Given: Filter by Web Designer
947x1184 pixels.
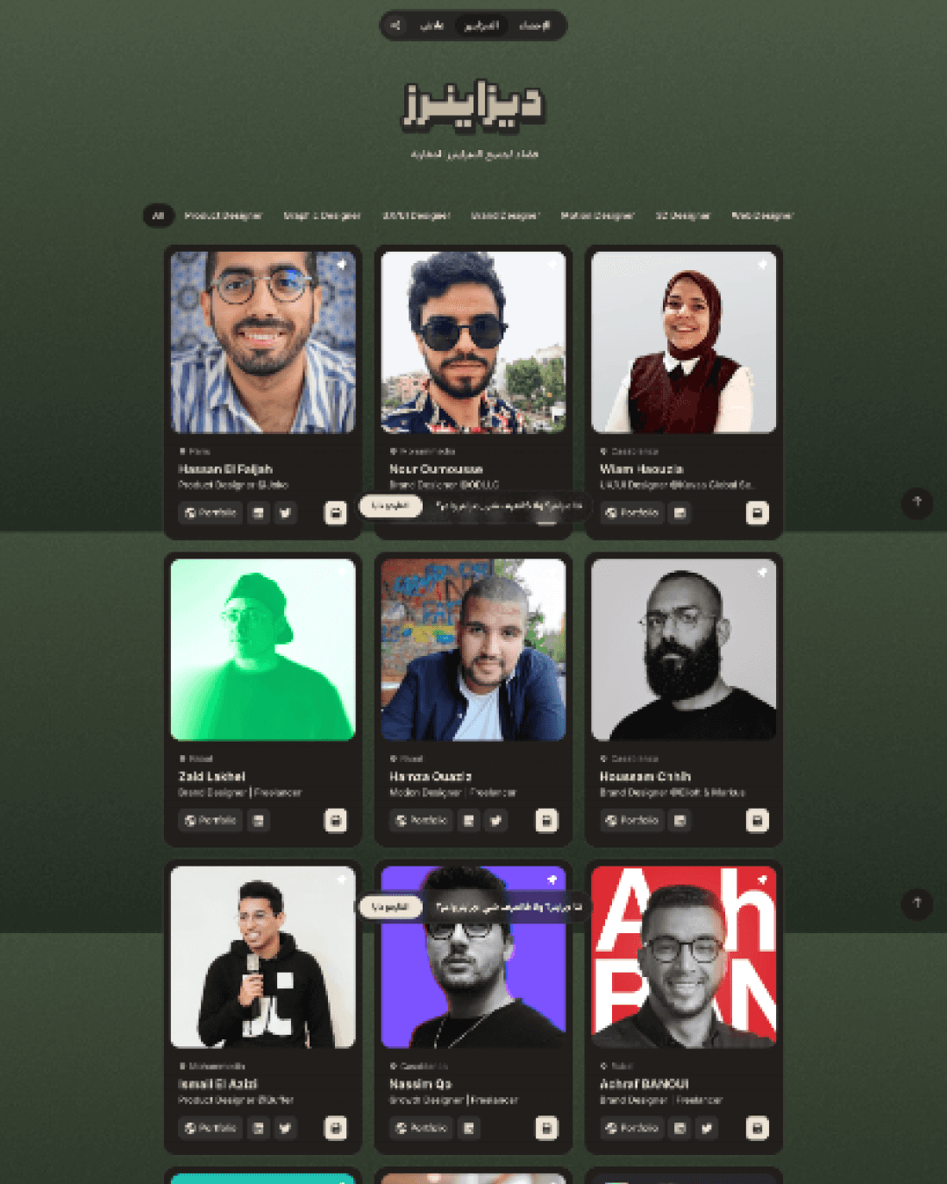Looking at the screenshot, I should coord(762,216).
